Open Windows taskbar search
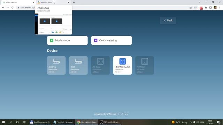The width and height of the screenshot is (223, 125). click(10, 122)
